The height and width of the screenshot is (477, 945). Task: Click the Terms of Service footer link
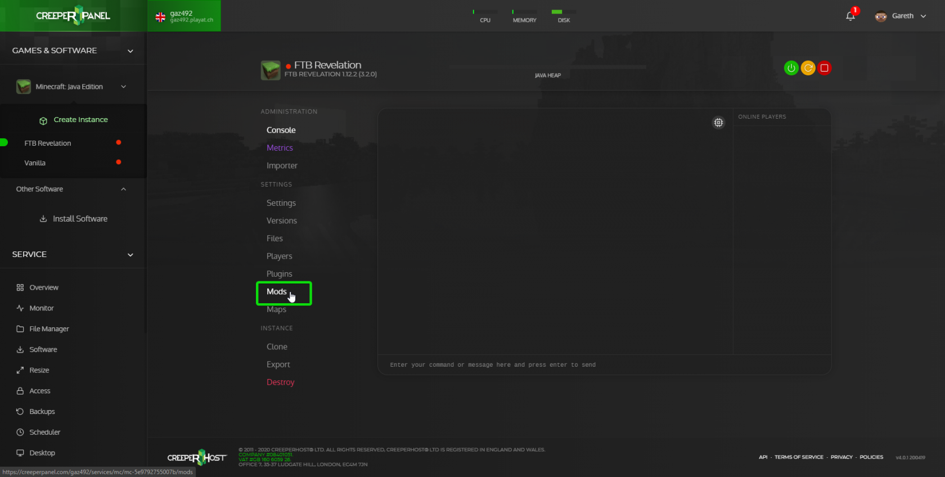coord(799,457)
